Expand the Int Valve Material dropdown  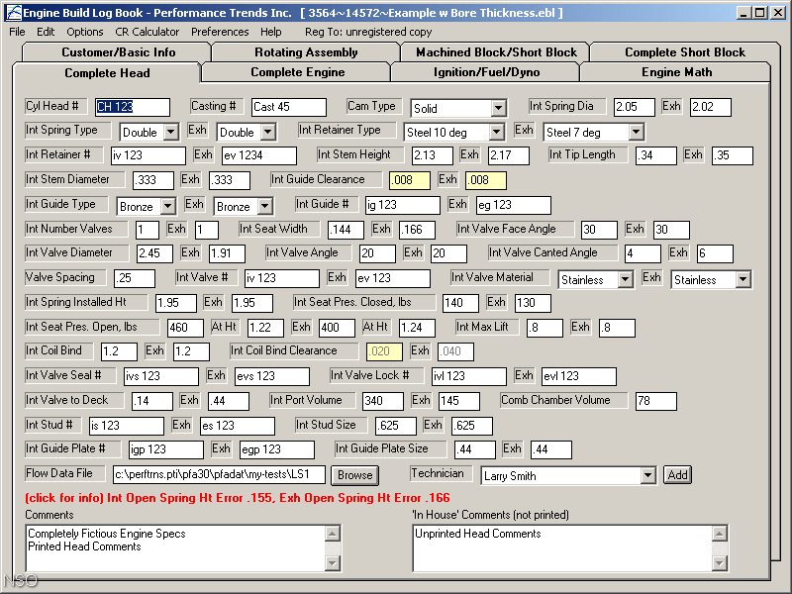point(626,279)
